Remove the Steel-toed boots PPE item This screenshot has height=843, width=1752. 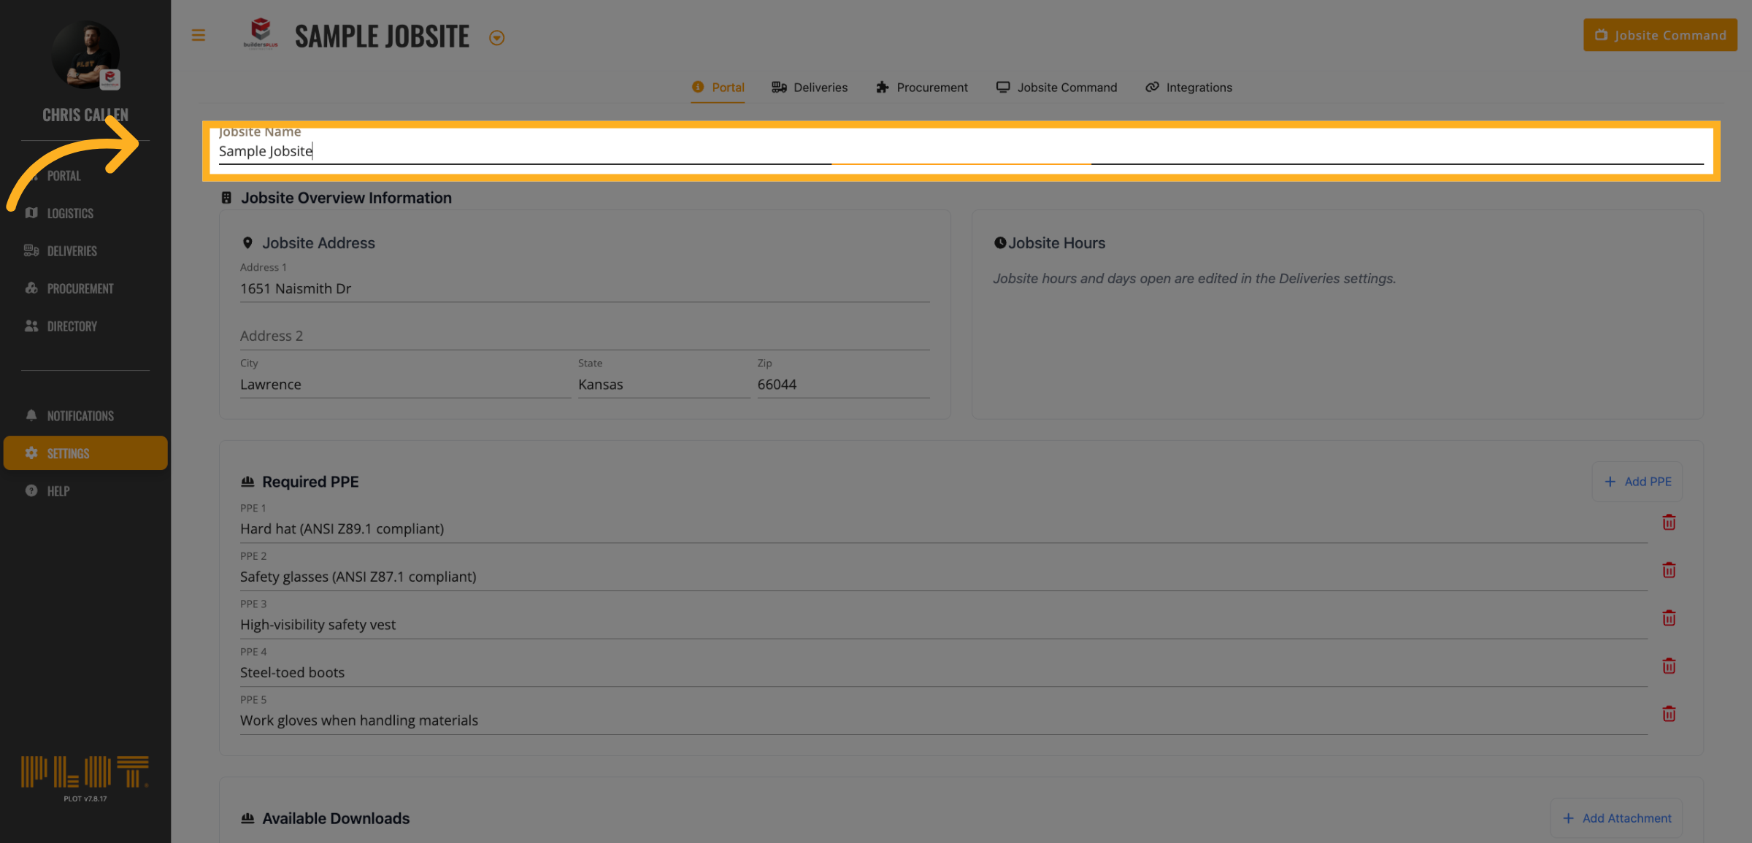pyautogui.click(x=1668, y=666)
